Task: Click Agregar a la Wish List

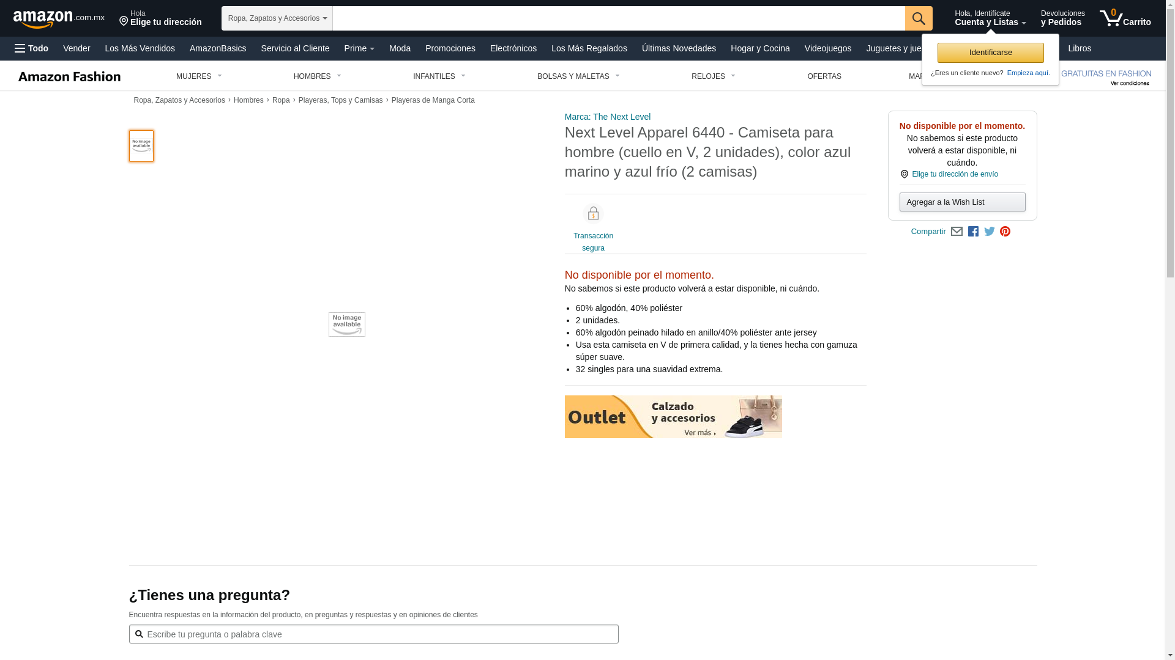Action: coord(962,202)
